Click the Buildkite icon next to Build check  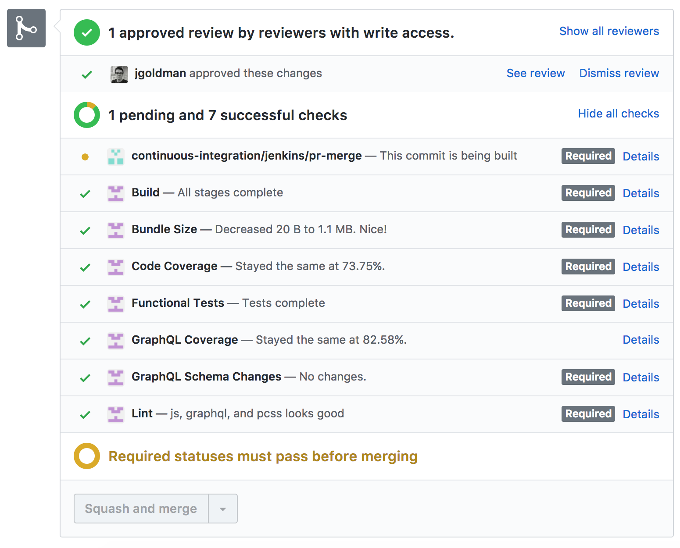coord(115,193)
